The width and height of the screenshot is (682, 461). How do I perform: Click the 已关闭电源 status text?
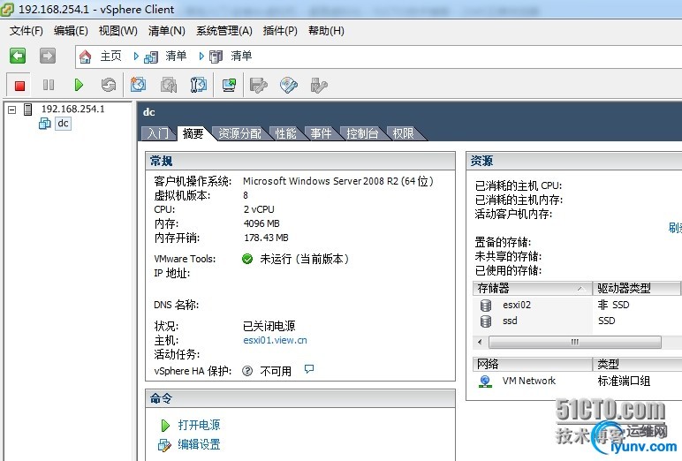point(269,326)
